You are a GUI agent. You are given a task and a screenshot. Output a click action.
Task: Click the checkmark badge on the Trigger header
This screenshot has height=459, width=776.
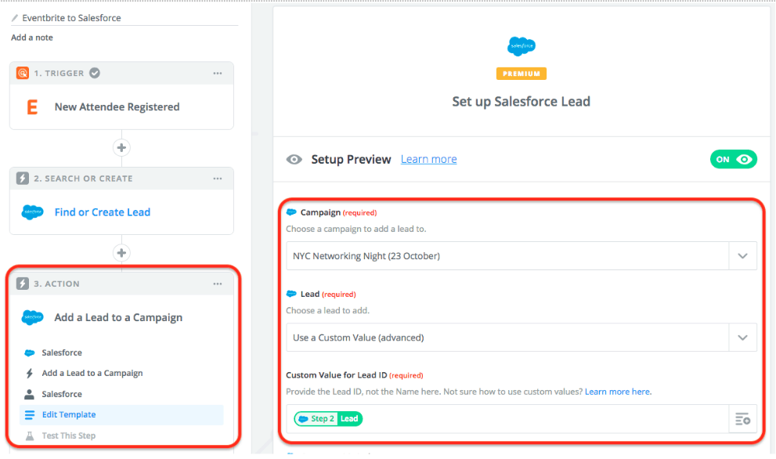point(94,73)
